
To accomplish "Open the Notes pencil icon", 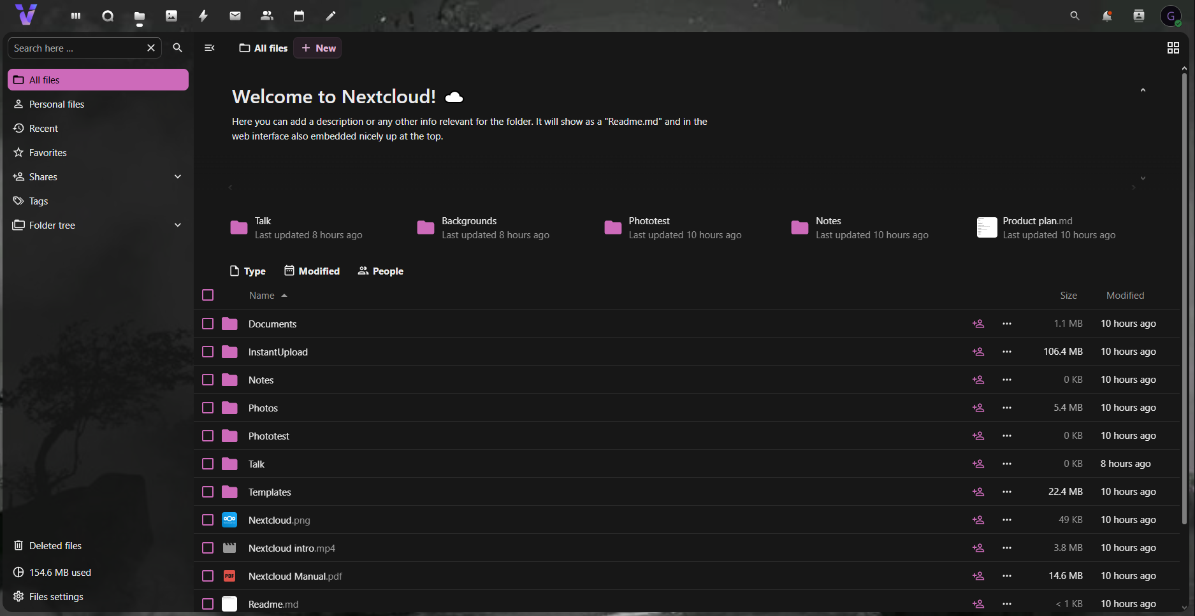I will (331, 16).
